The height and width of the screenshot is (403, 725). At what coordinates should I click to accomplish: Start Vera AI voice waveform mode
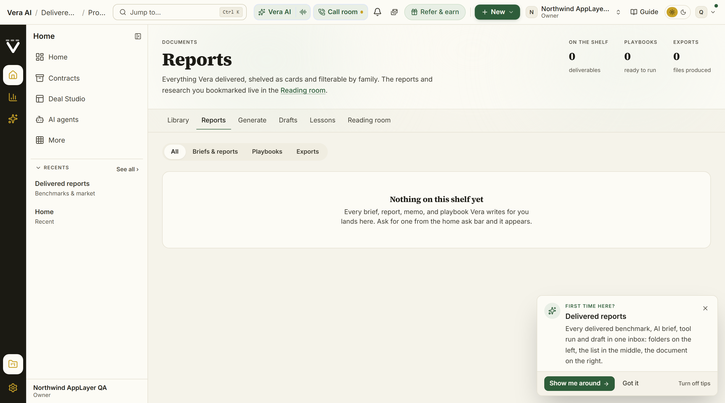point(303,12)
